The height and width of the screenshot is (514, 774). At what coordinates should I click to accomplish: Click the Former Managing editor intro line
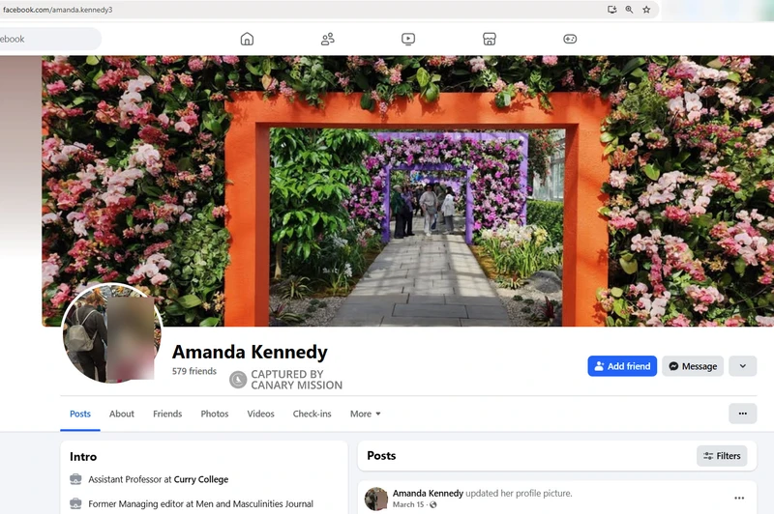[200, 503]
